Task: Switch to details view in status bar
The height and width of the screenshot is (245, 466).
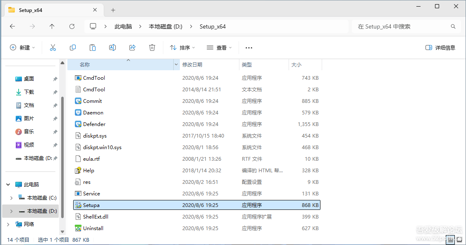Action: click(451, 240)
